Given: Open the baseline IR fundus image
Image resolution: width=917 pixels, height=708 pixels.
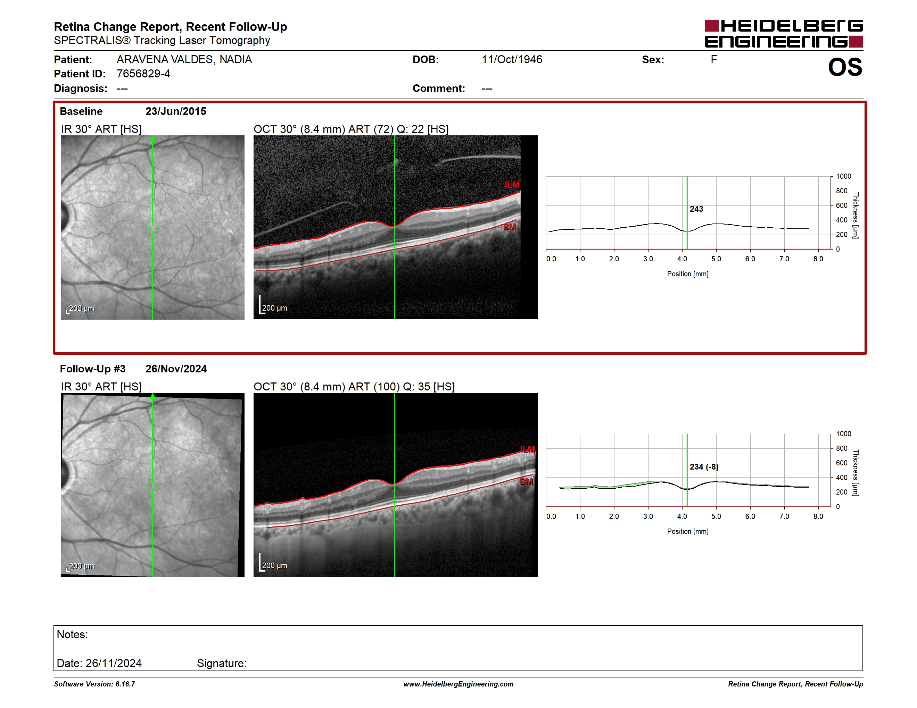Looking at the screenshot, I should click(x=152, y=227).
